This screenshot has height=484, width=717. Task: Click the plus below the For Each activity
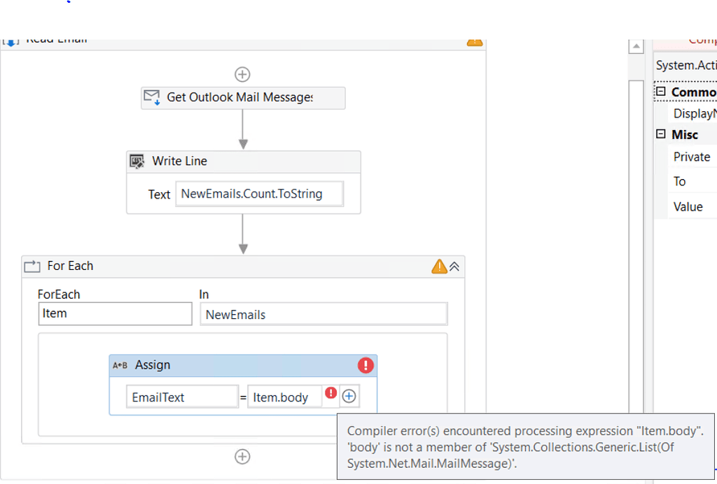click(x=242, y=456)
